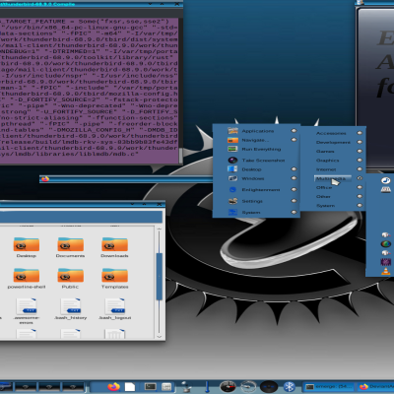This screenshot has width=394, height=394.
Task: Click the silver round gadget next to the gauge
Action: [248, 386]
